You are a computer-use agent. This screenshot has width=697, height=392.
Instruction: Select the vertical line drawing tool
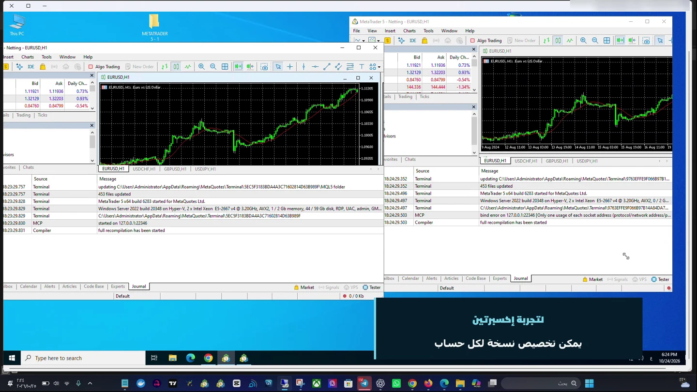tap(303, 67)
